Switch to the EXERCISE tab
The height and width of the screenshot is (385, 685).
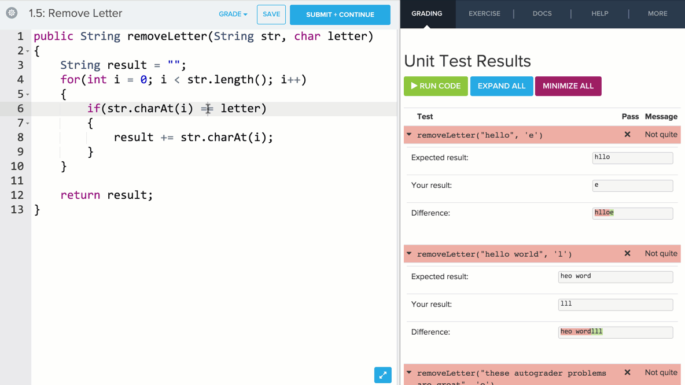tap(484, 13)
